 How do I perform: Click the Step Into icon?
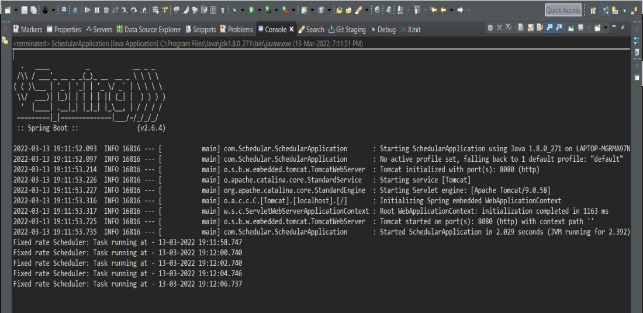tap(125, 10)
